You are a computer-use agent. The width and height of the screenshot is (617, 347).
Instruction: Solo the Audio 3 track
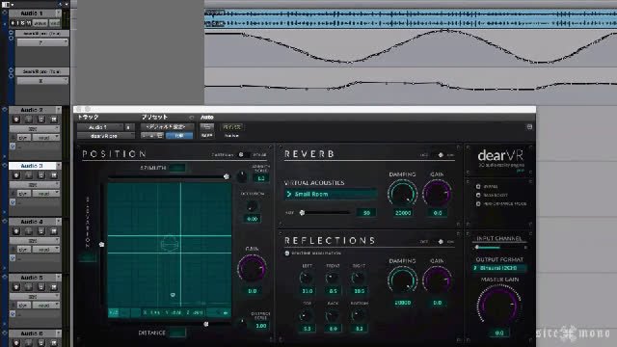click(x=41, y=175)
